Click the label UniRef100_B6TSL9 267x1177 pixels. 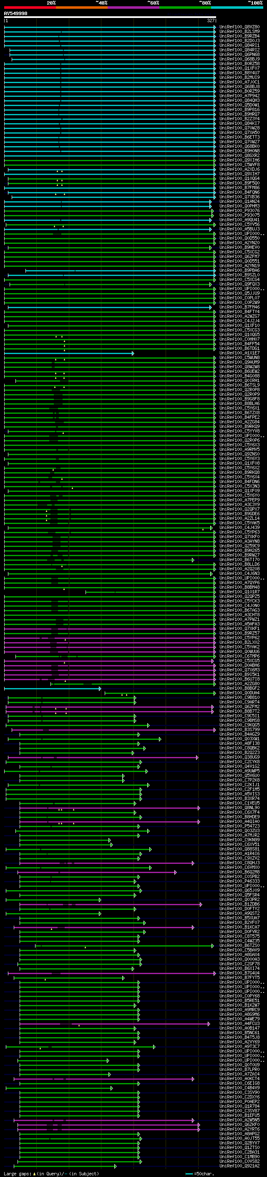pos(239,385)
